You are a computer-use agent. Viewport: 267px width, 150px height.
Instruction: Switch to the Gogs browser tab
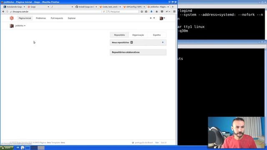(x=38, y=7)
